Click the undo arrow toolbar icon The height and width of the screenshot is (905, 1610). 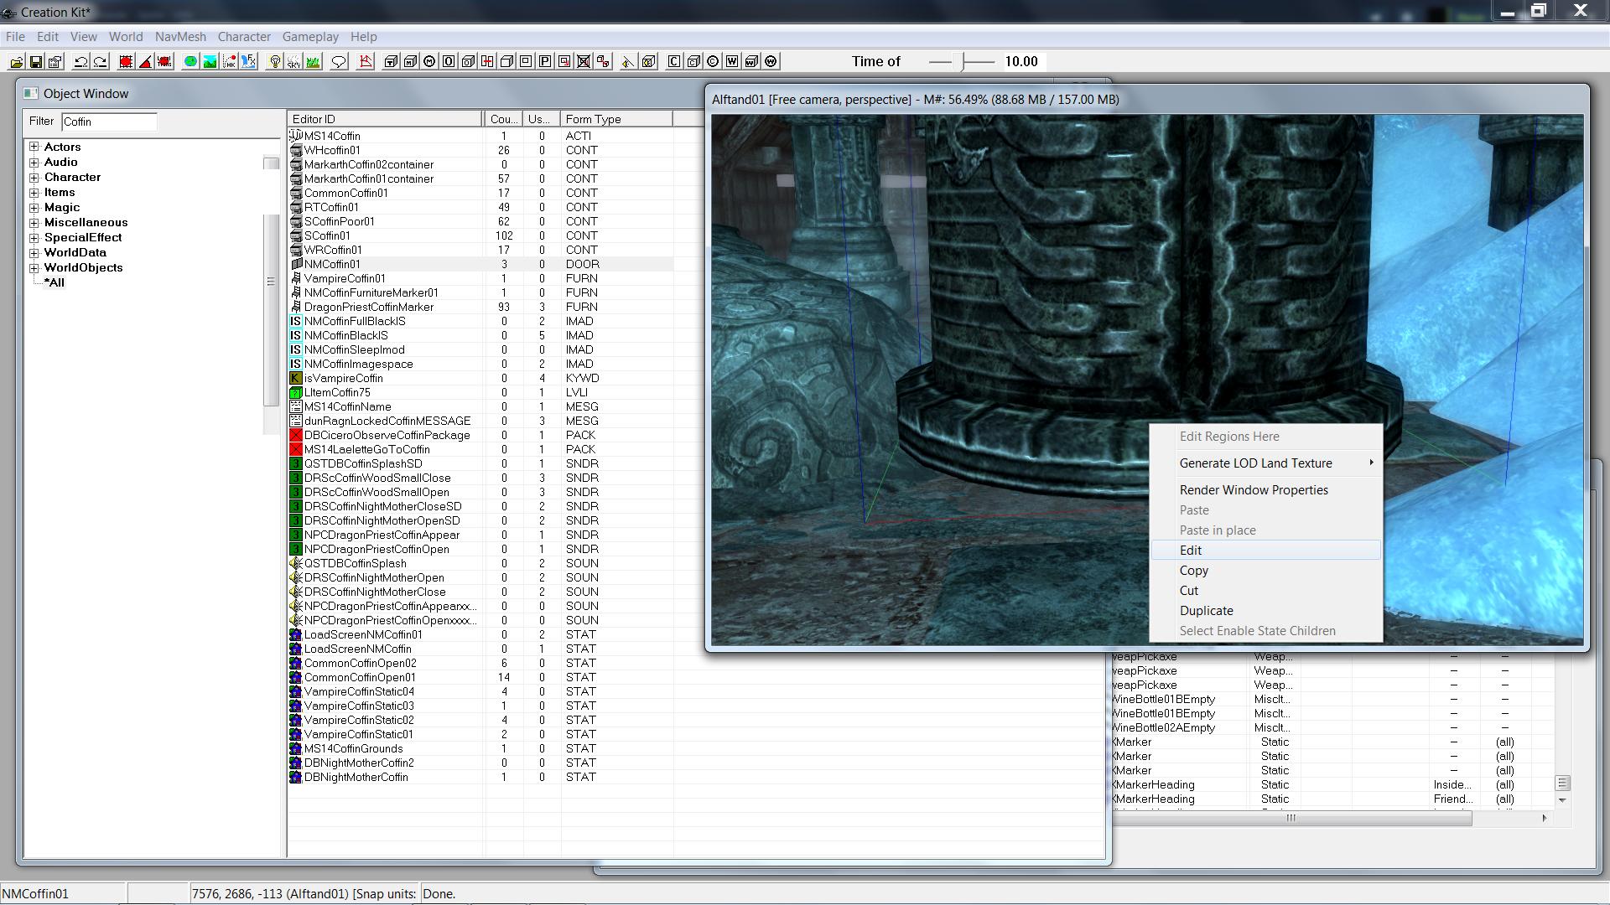coord(81,62)
